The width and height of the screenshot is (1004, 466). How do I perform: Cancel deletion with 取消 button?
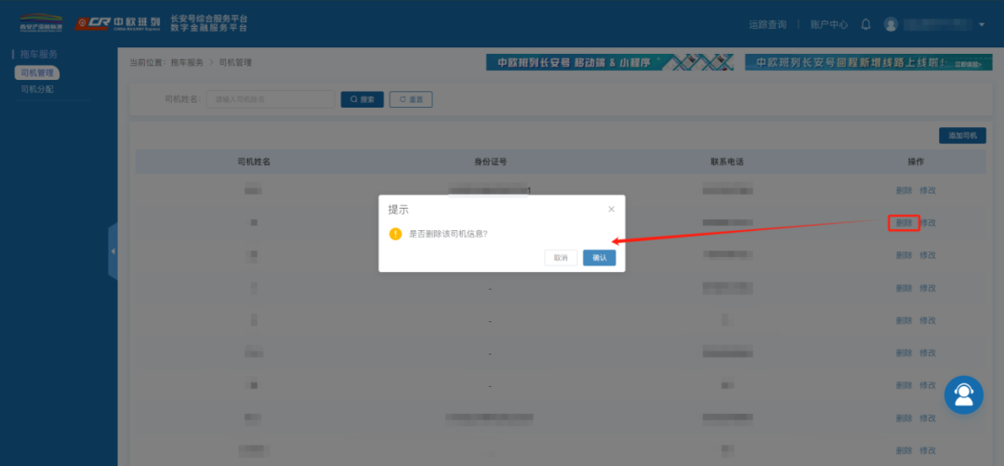point(561,258)
